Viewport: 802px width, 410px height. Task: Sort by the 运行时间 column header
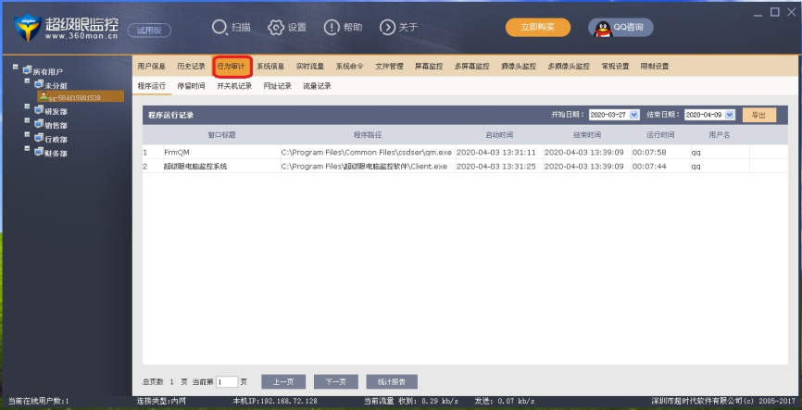(x=661, y=135)
